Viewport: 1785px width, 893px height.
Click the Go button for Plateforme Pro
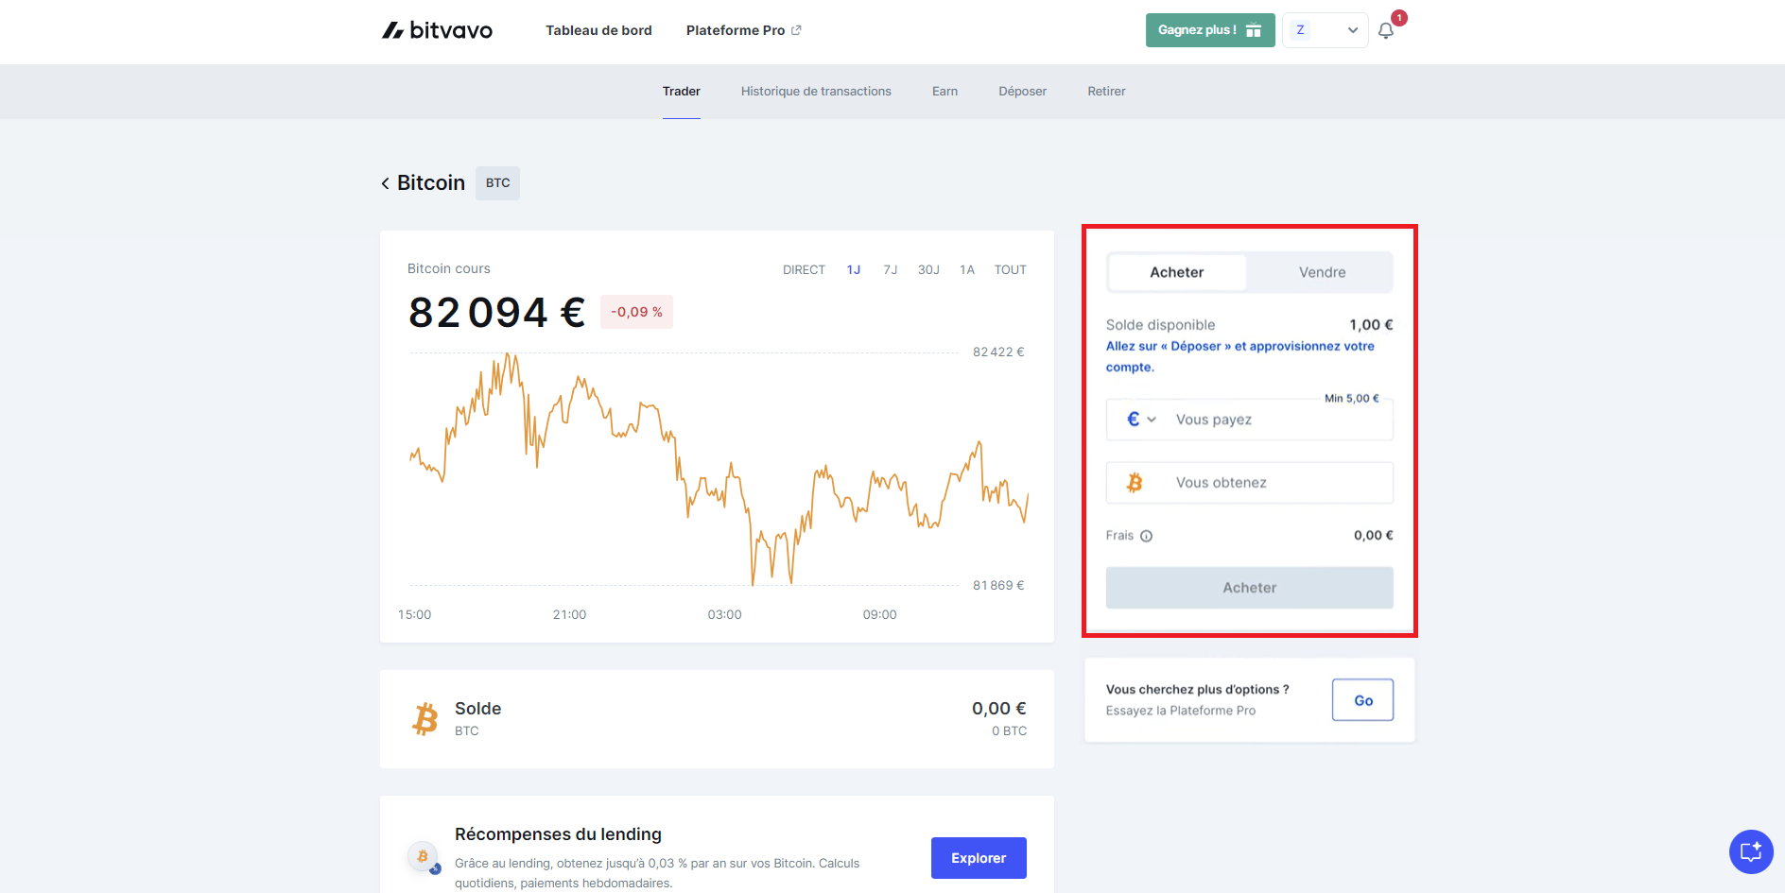(1362, 700)
